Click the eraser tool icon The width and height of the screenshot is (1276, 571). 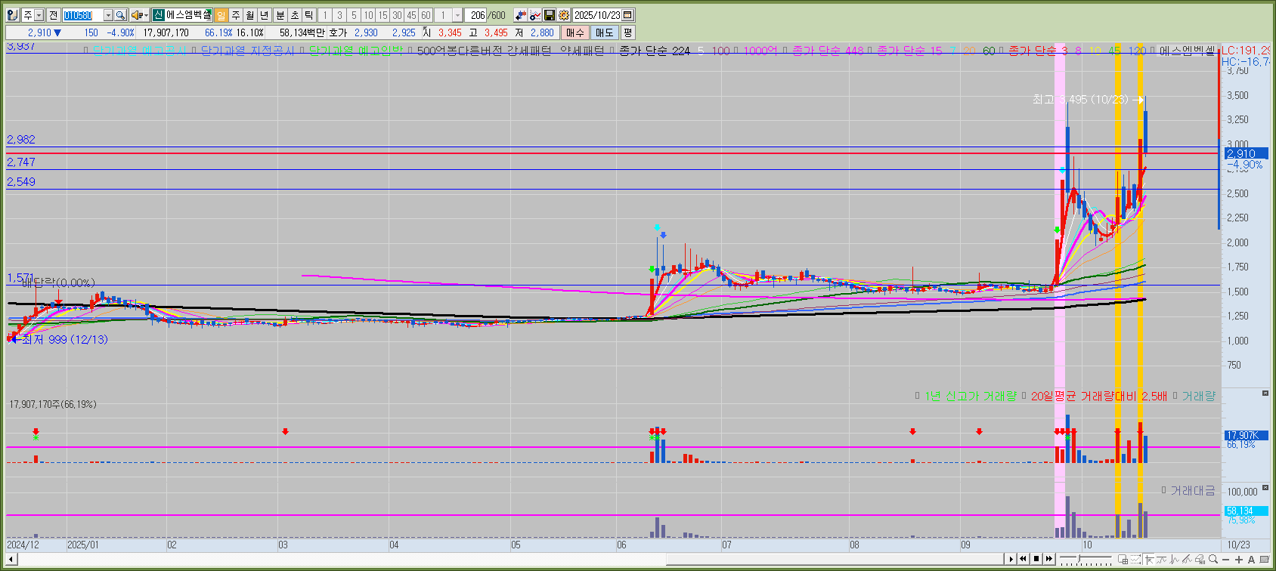(1200, 559)
